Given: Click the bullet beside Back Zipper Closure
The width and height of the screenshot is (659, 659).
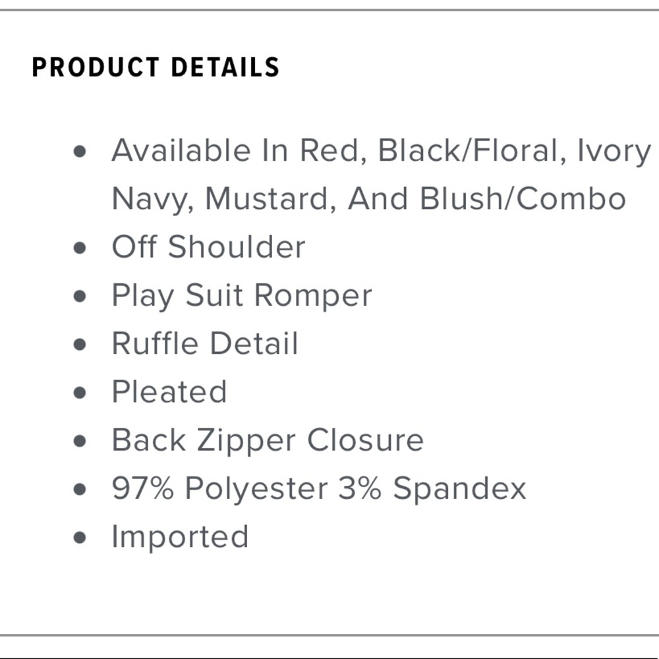Looking at the screenshot, I should (80, 441).
